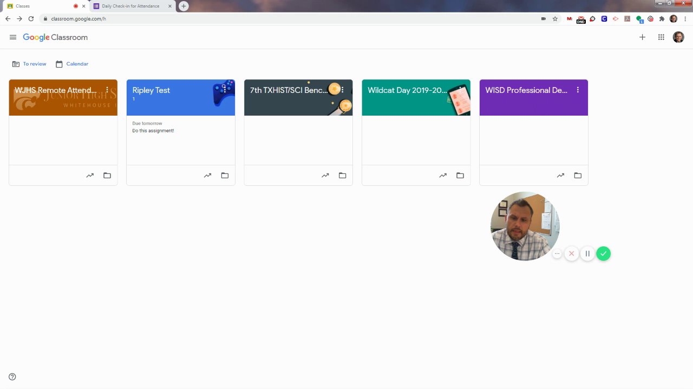Go back in browser history
Viewport: 693px width, 389px height.
[x=8, y=18]
